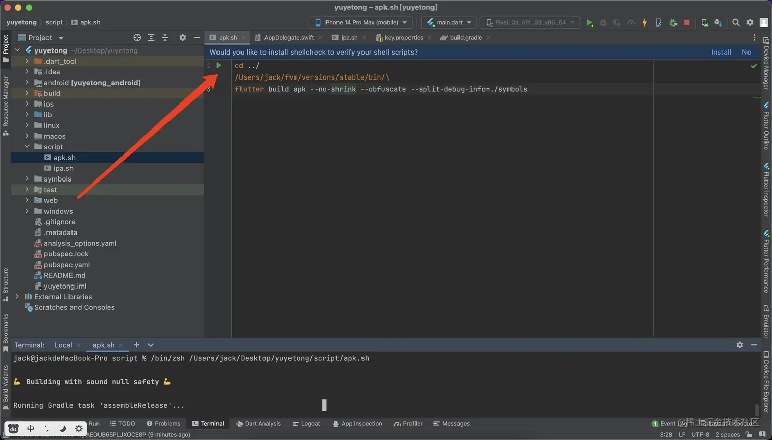Viewport: 772px width, 440px height.
Task: Open editor tabs more options menu
Action: click(x=754, y=38)
